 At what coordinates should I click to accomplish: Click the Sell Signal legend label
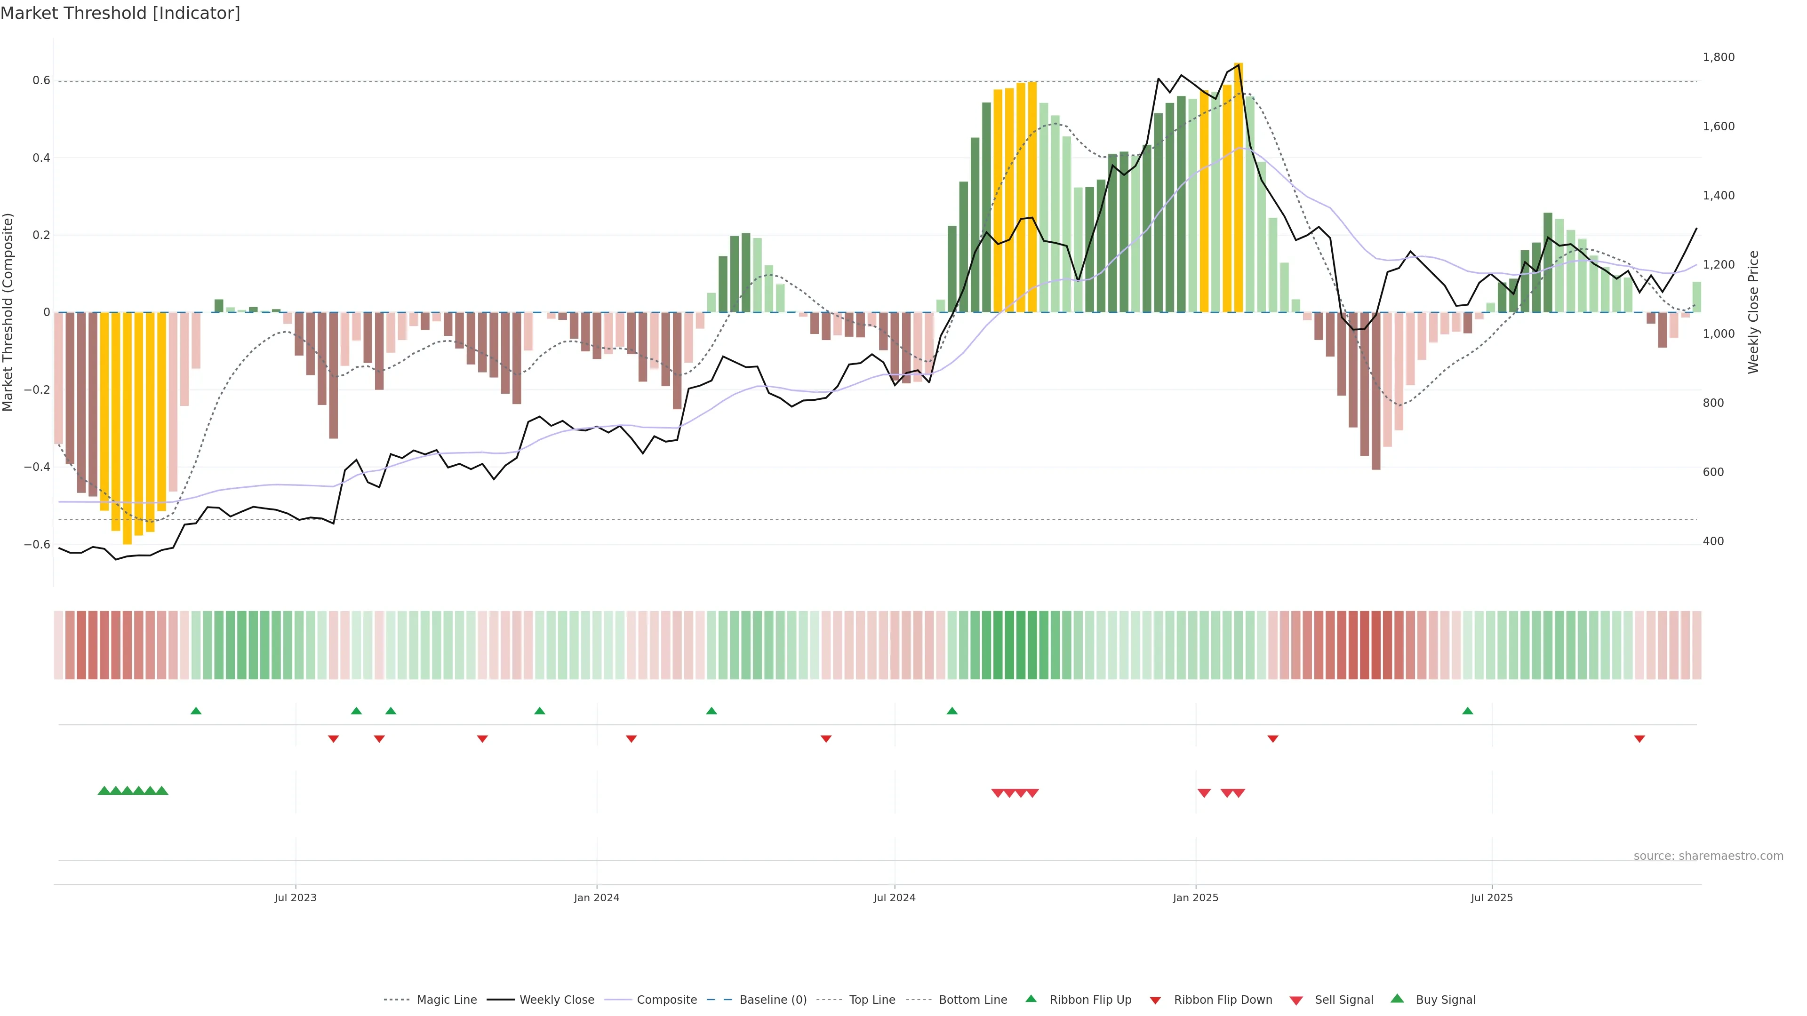[1343, 1000]
